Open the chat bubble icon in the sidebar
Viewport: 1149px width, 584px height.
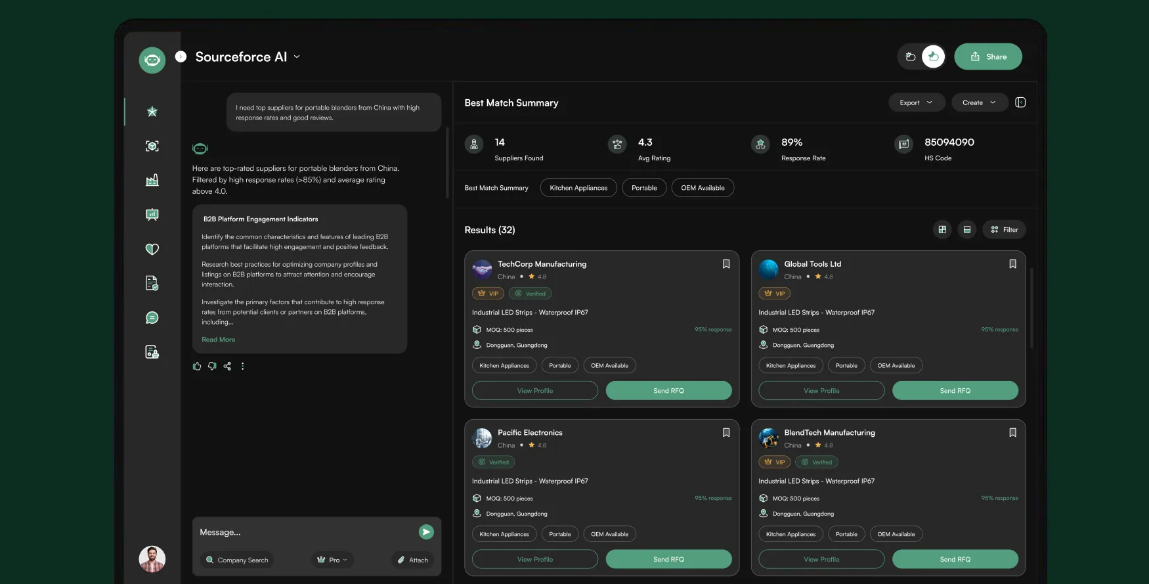152,318
